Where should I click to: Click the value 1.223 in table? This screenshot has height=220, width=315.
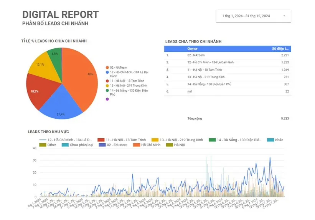click(x=285, y=62)
